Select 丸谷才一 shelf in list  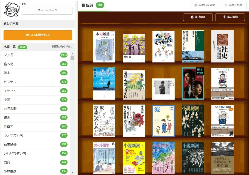pos(36,127)
